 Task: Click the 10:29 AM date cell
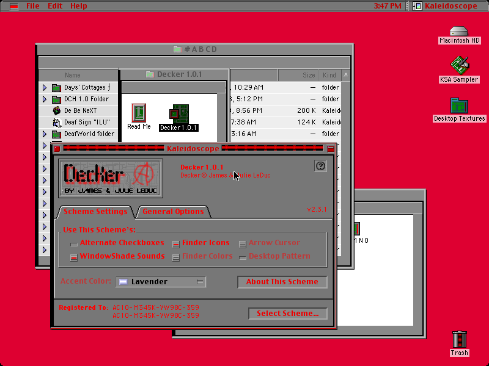(x=248, y=88)
